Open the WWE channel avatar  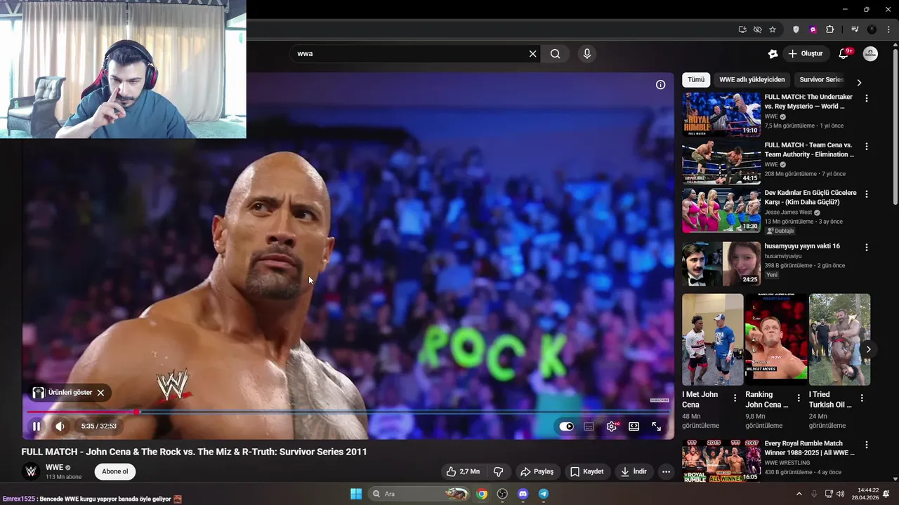click(x=31, y=471)
